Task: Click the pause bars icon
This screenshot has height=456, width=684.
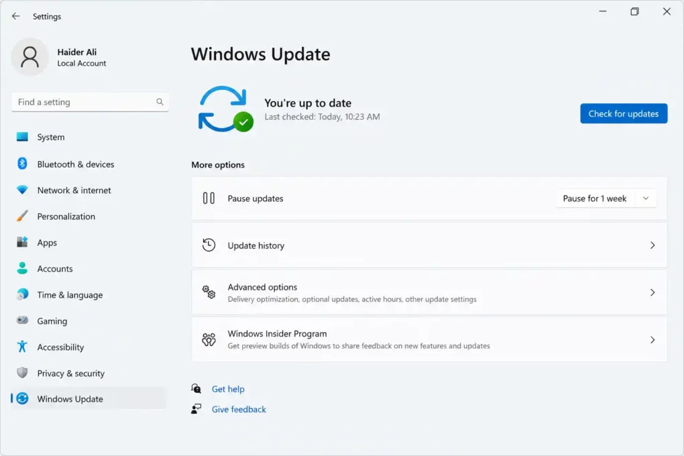Action: (209, 198)
